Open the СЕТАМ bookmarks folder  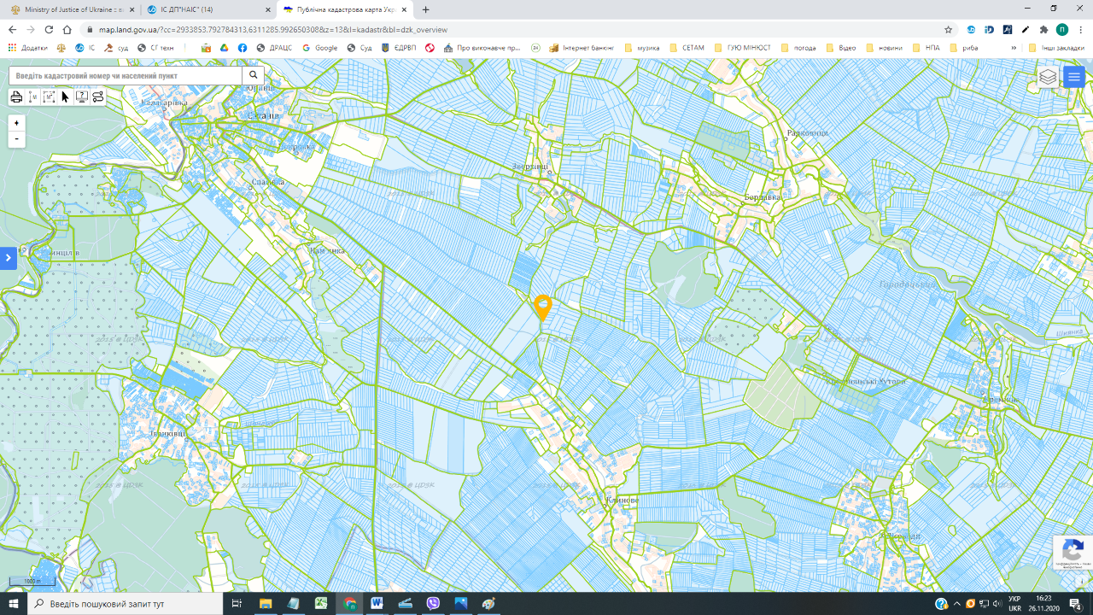point(687,48)
